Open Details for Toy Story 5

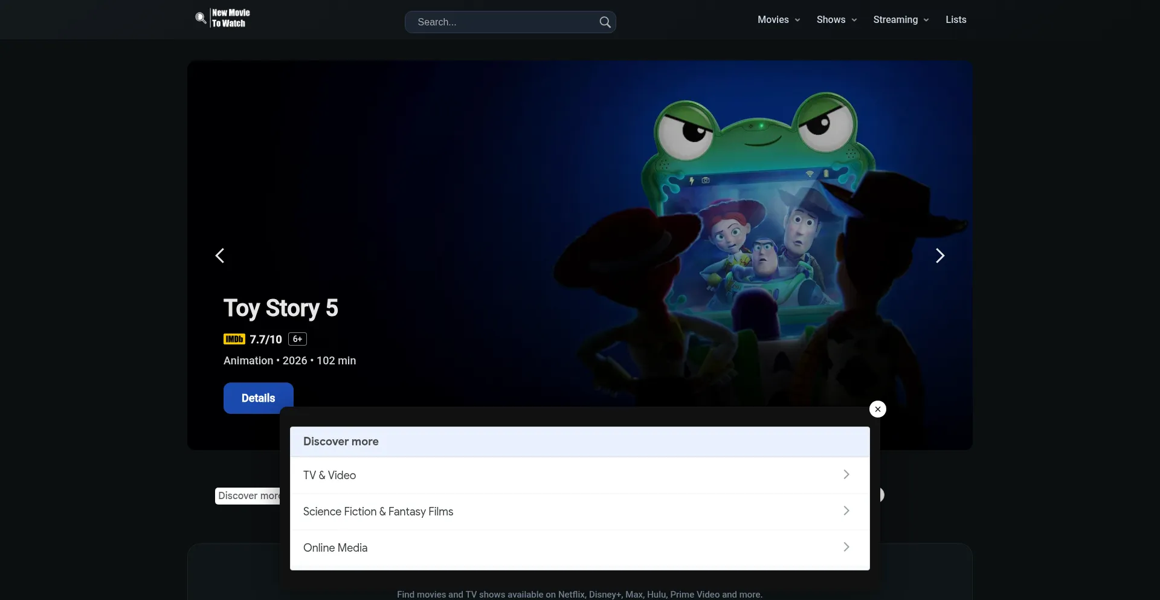coord(258,398)
